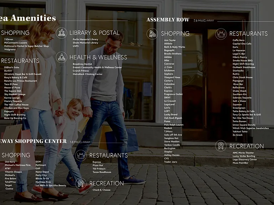Click 'Shute Memorial Library' entry
The width and height of the screenshot is (274, 205).
[86, 43]
